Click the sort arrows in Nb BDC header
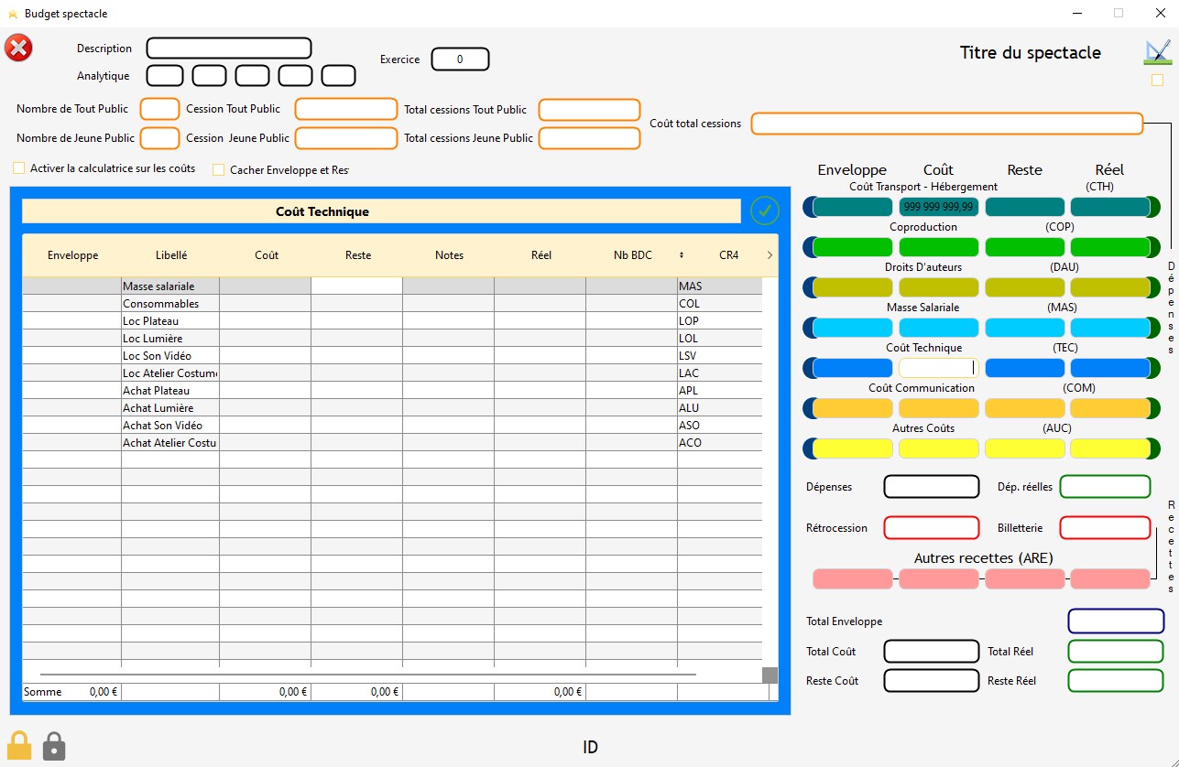This screenshot has height=767, width=1179. 681,255
